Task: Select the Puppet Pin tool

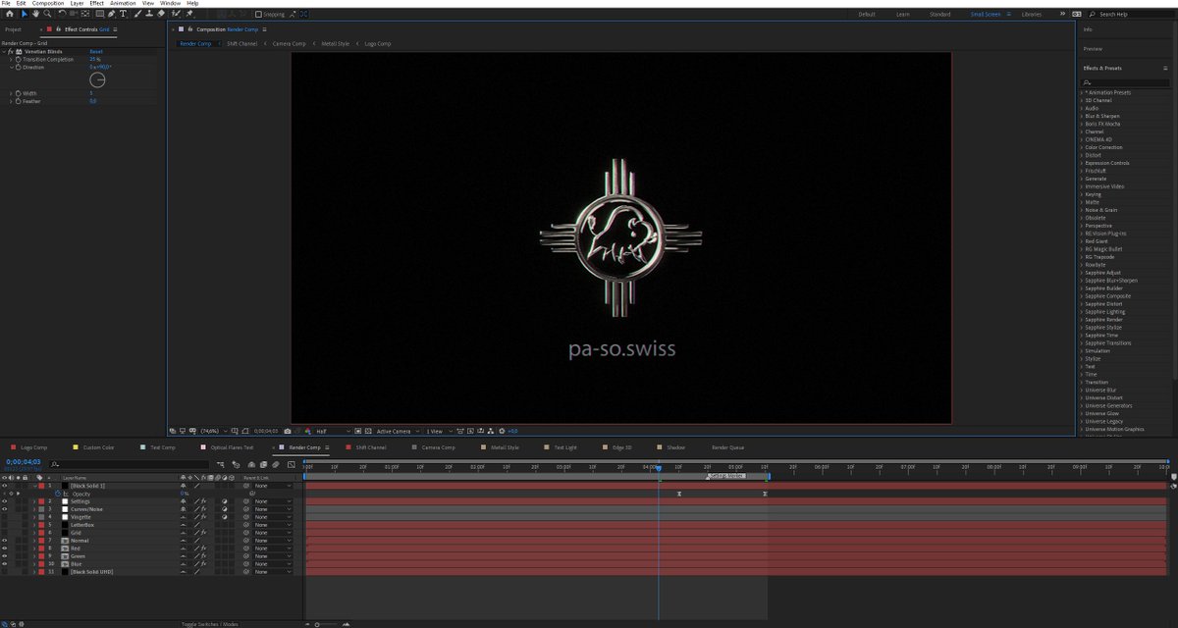Action: point(188,14)
